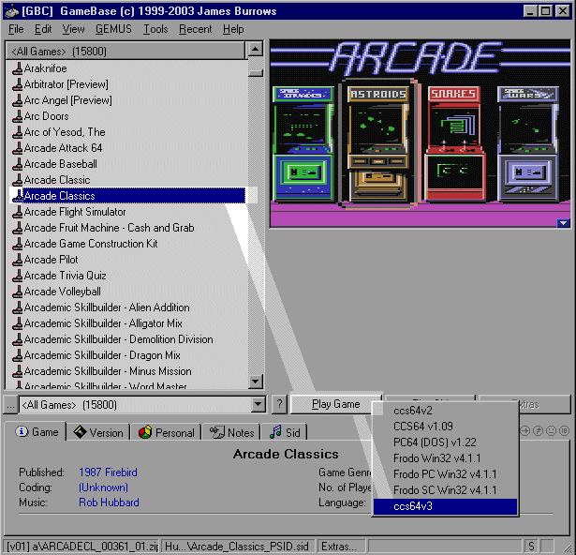Click the GameBase app icon in title bar
Screen dimensions: 576x555
coord(11,11)
